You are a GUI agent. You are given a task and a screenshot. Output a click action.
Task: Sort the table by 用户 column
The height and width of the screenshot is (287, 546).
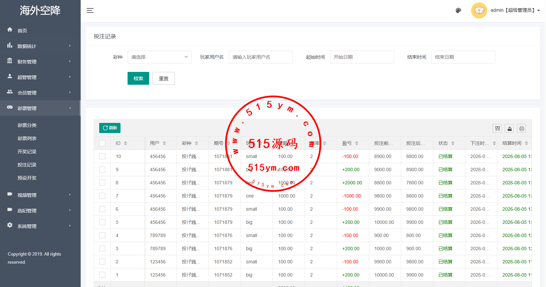pyautogui.click(x=164, y=143)
